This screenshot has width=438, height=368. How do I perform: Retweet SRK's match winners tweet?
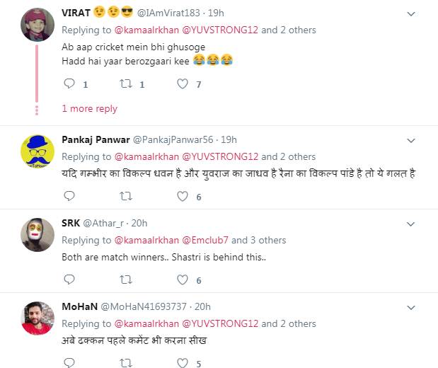(x=125, y=280)
